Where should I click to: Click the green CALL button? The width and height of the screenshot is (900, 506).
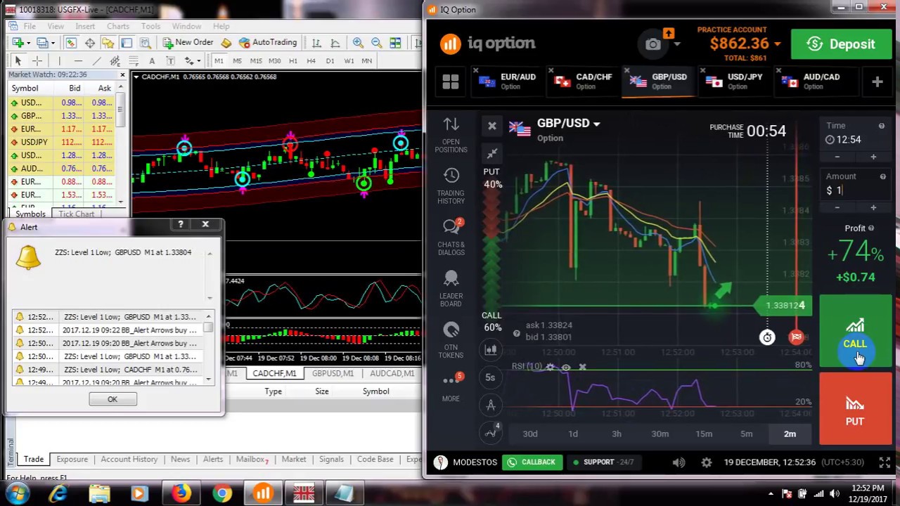(x=855, y=330)
